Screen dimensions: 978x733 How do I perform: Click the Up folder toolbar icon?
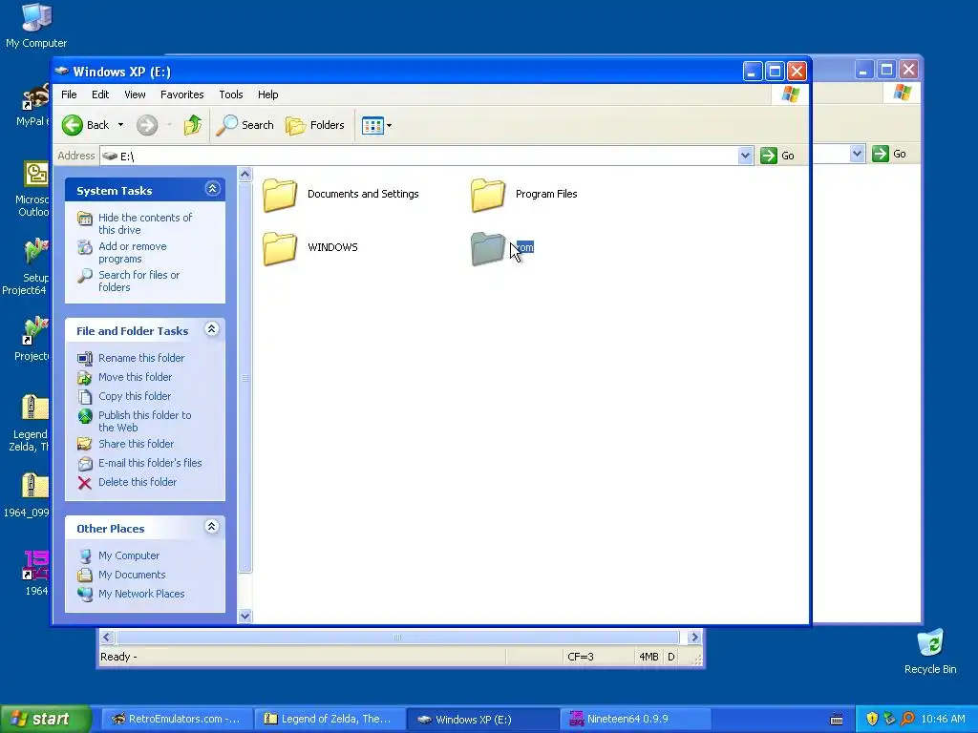click(193, 125)
